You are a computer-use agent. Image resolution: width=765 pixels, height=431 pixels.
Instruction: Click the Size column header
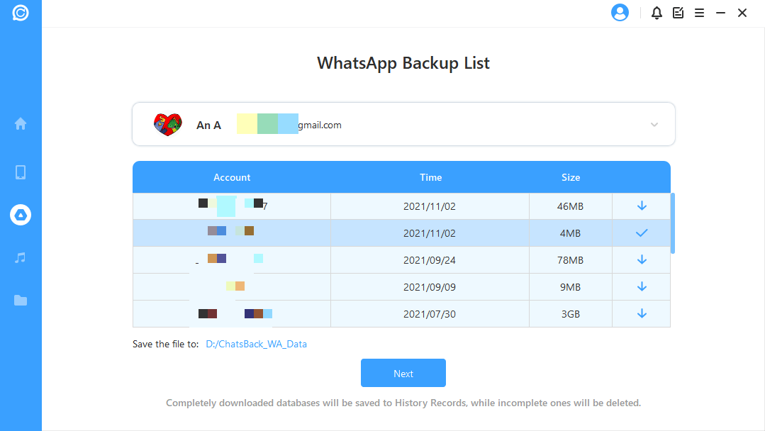(571, 177)
